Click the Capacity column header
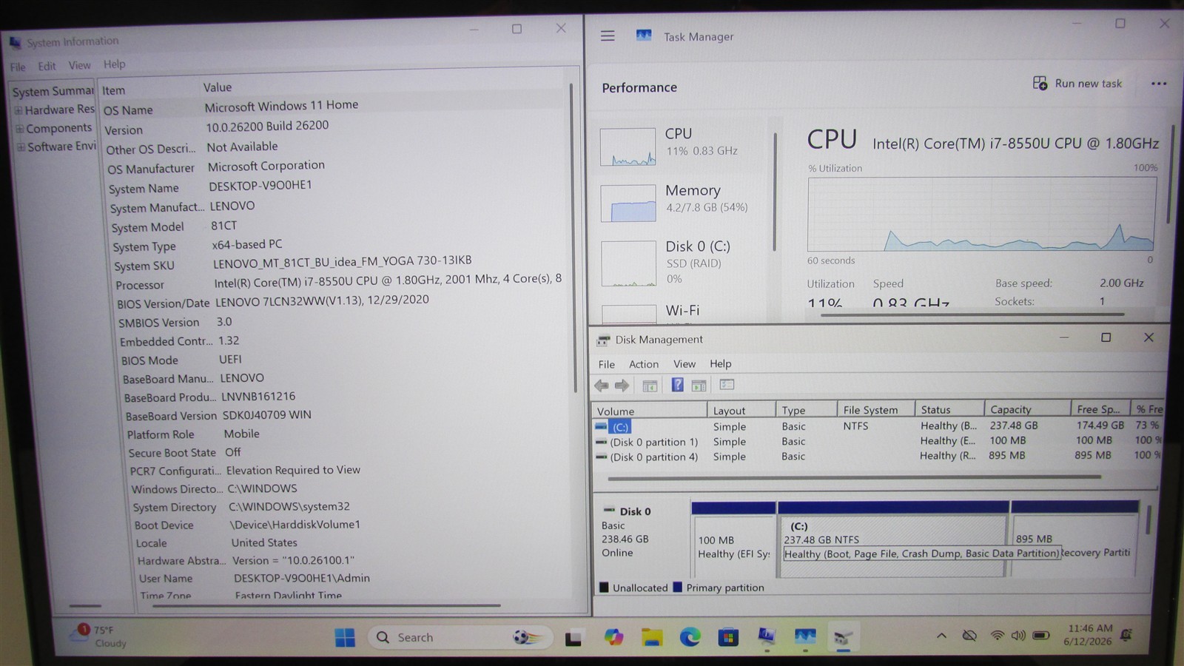This screenshot has height=666, width=1184. pyautogui.click(x=1028, y=409)
